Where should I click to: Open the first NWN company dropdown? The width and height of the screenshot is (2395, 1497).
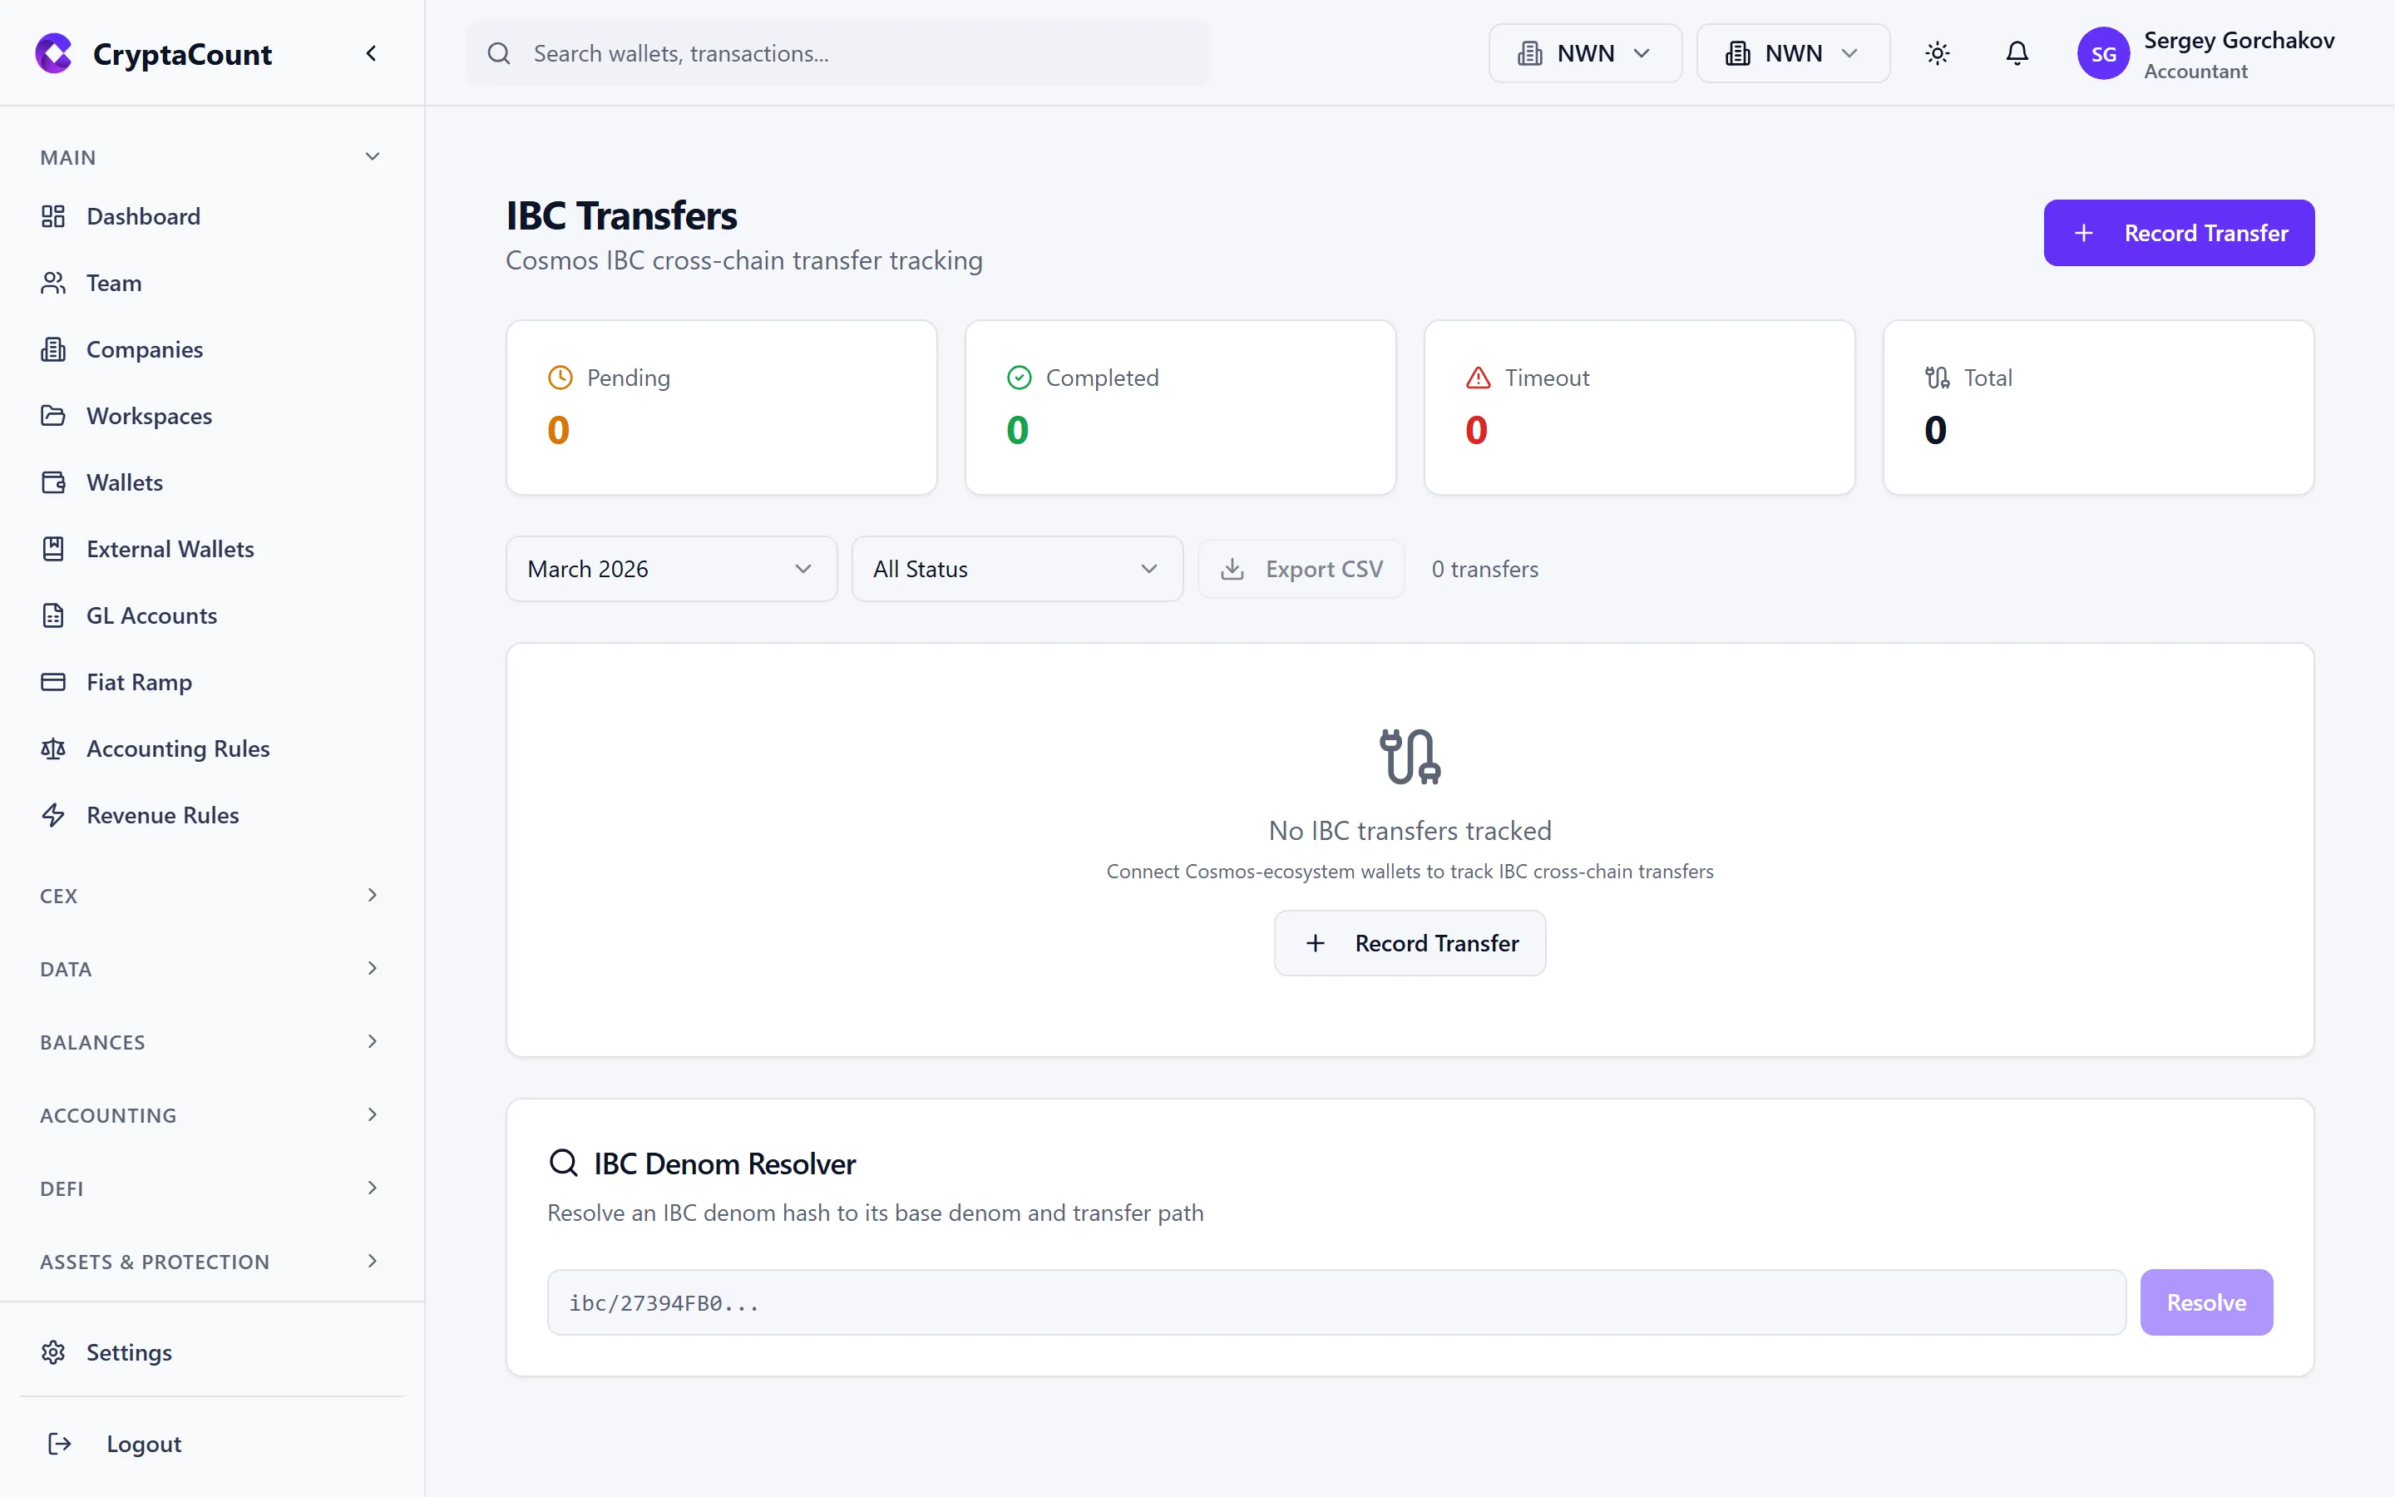click(x=1584, y=53)
